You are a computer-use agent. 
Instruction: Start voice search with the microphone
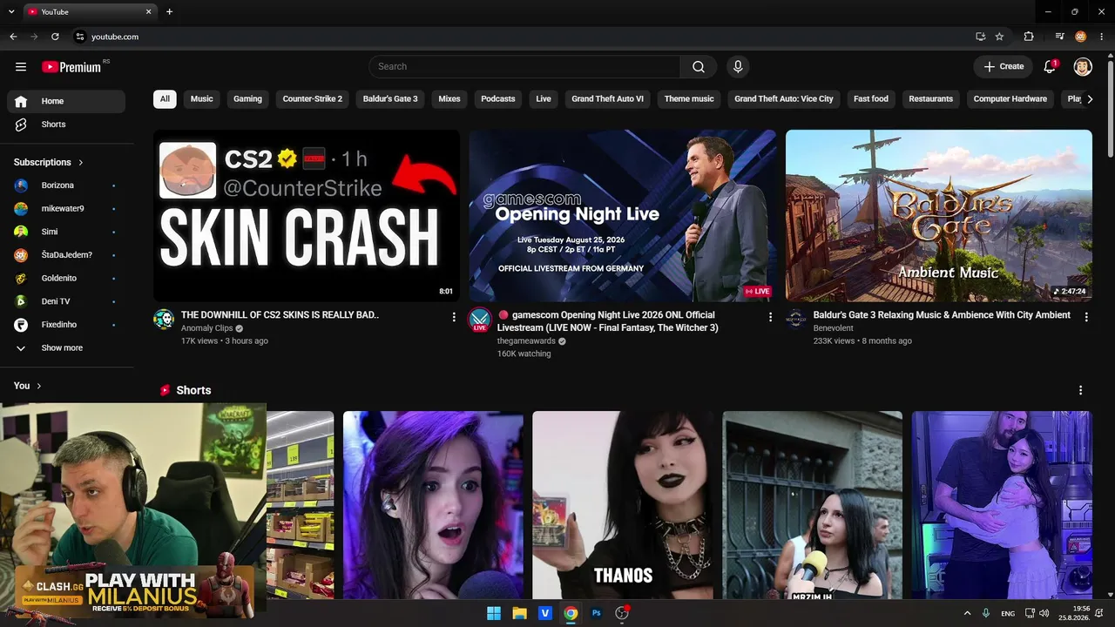point(738,67)
